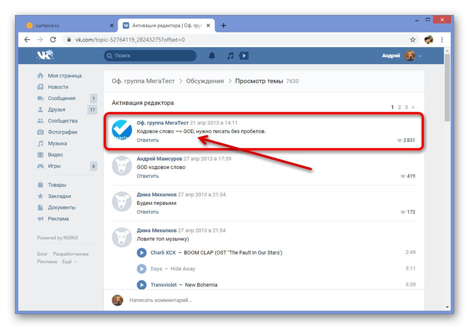
Task: Open the VK logo home link
Action: (x=45, y=55)
